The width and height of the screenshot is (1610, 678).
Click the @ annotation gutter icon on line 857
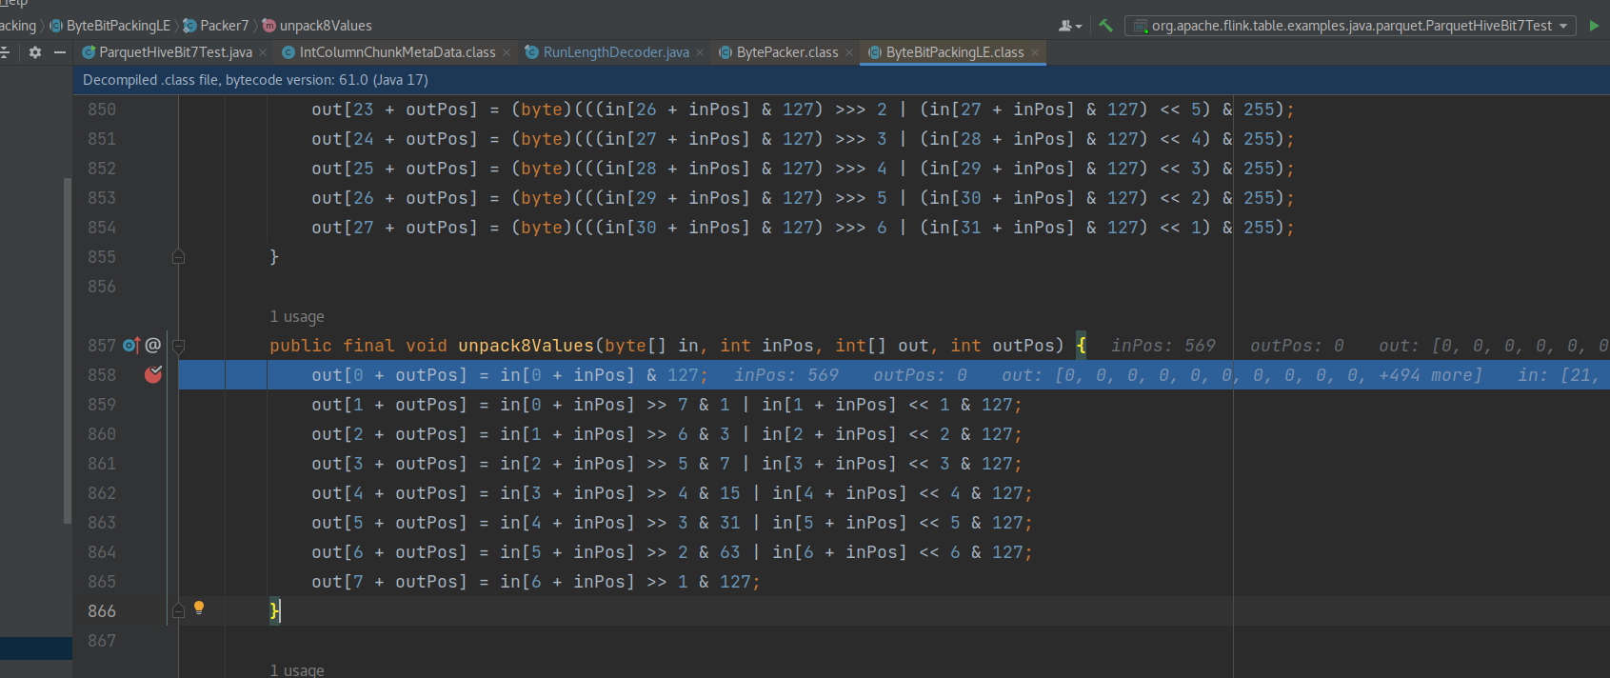point(152,345)
